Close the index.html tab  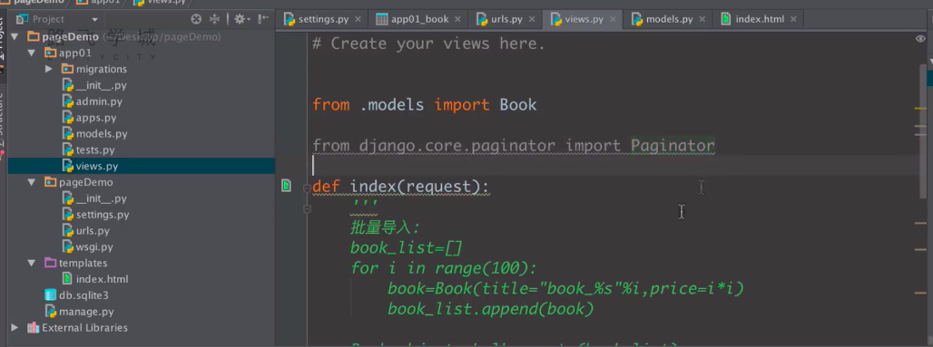click(793, 19)
